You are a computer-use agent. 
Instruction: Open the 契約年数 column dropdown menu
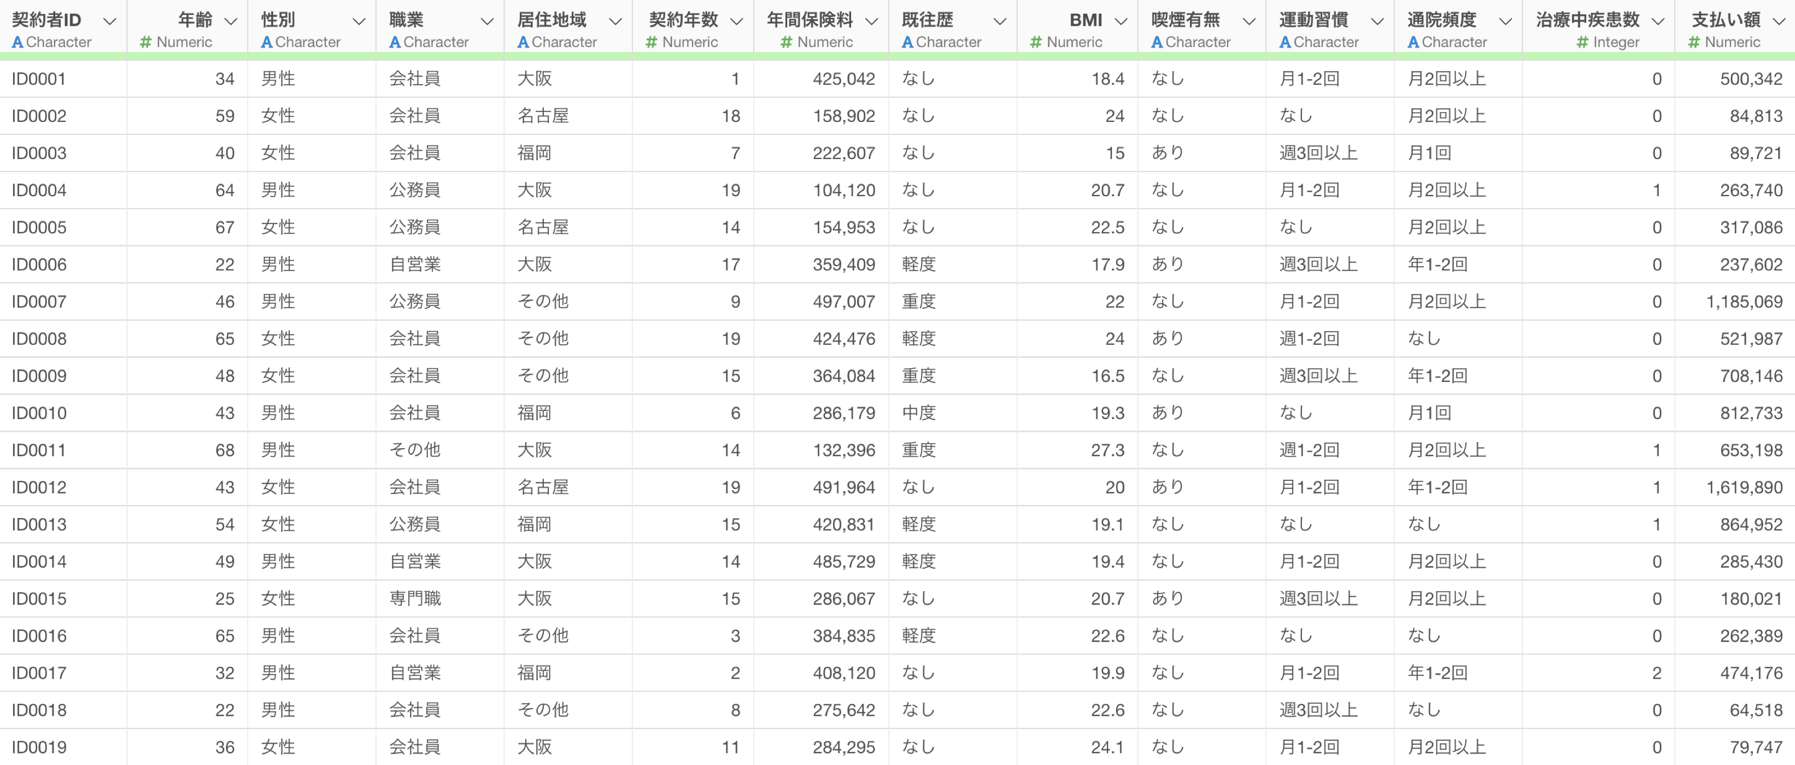737,22
